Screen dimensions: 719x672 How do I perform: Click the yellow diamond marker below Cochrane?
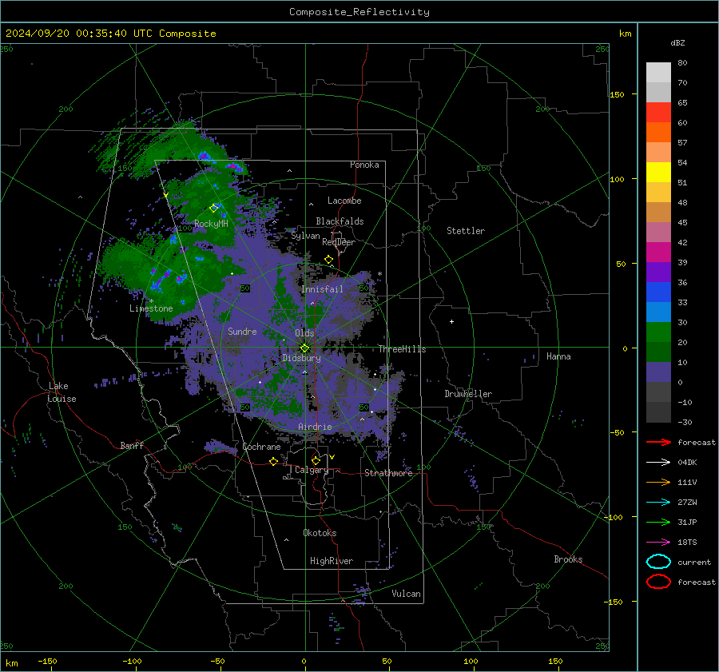coord(273,462)
